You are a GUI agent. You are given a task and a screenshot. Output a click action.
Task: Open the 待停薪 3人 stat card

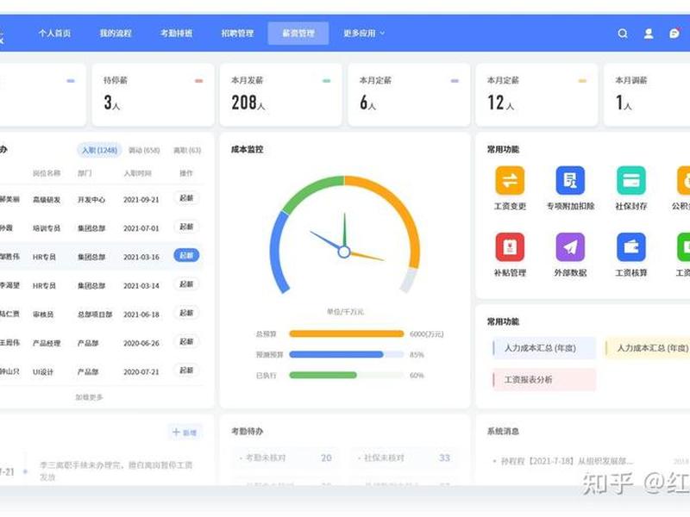154,95
